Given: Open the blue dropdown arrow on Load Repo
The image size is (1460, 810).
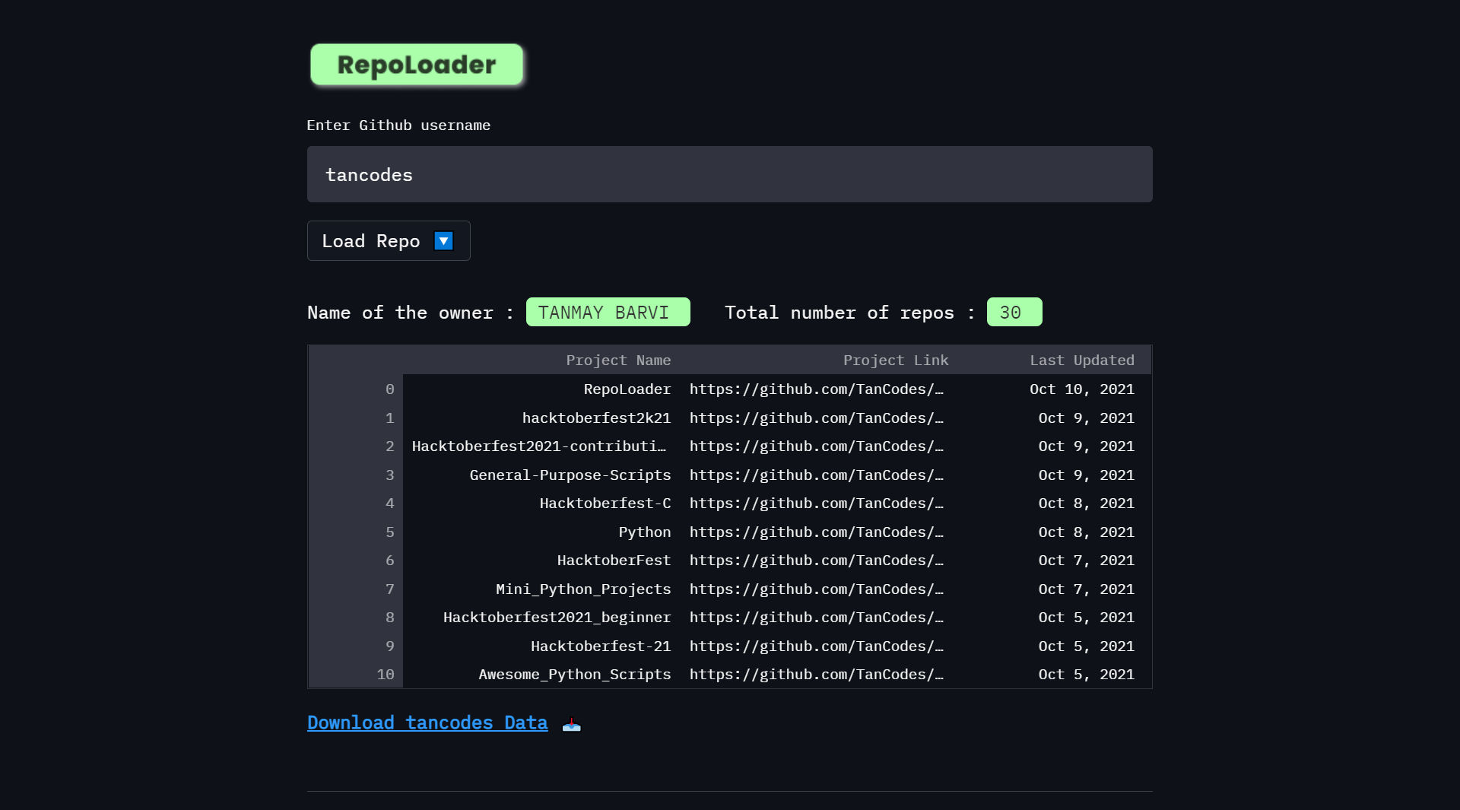Looking at the screenshot, I should point(443,240).
